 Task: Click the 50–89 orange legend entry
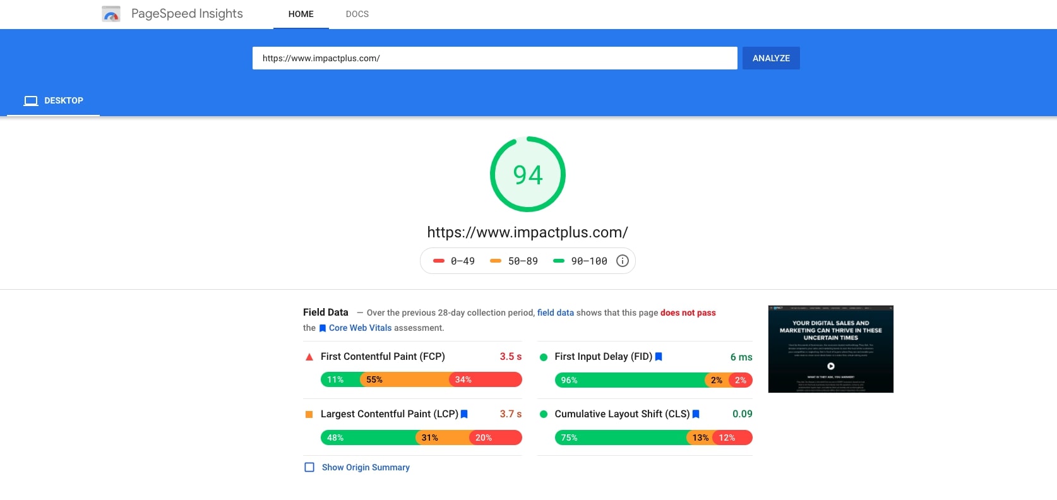point(514,261)
